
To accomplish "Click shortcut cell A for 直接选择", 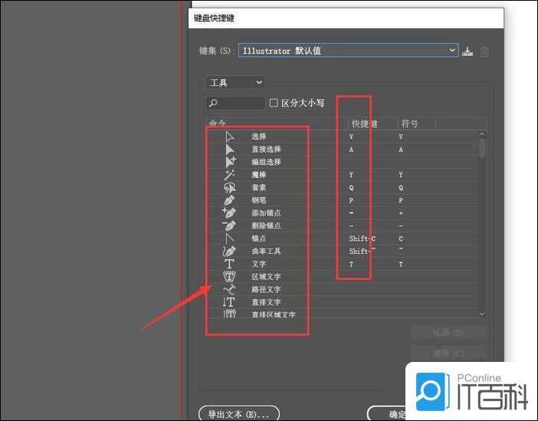I will click(351, 150).
